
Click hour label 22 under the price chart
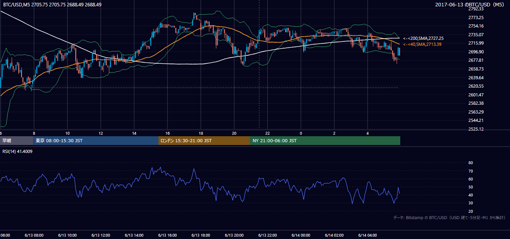(267, 133)
